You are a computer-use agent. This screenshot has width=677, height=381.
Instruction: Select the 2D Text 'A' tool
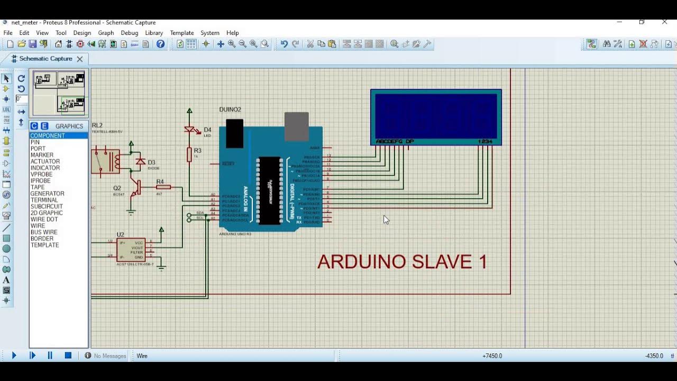coord(6,280)
